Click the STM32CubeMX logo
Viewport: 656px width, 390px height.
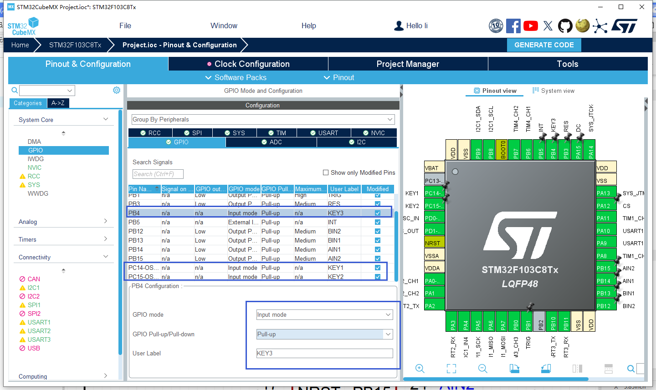[x=23, y=26]
